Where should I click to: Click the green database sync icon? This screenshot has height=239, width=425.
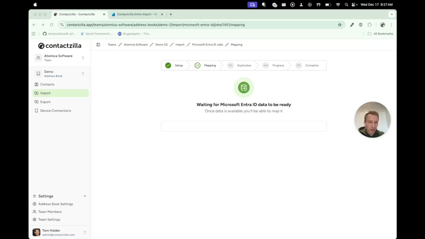(x=244, y=88)
